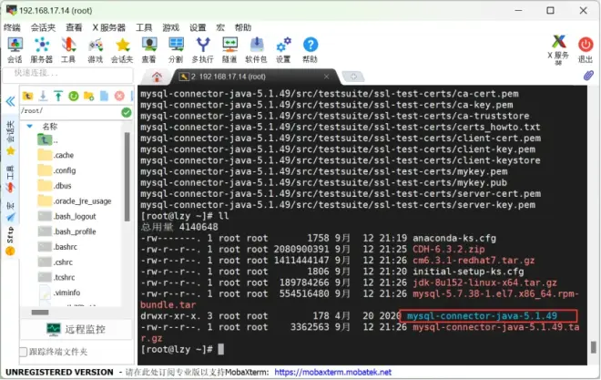Select the .cshrc file
This screenshot has width=601, height=380.
(x=56, y=262)
